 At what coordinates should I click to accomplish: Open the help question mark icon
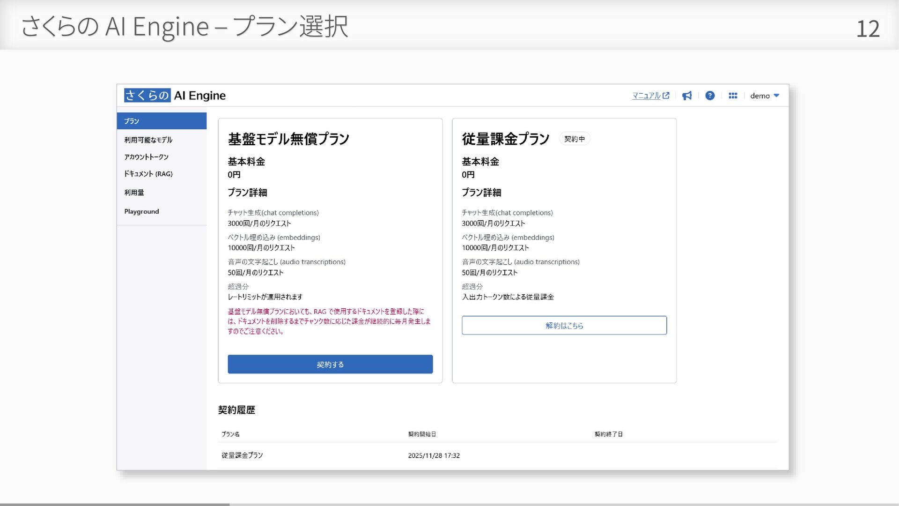coord(710,96)
